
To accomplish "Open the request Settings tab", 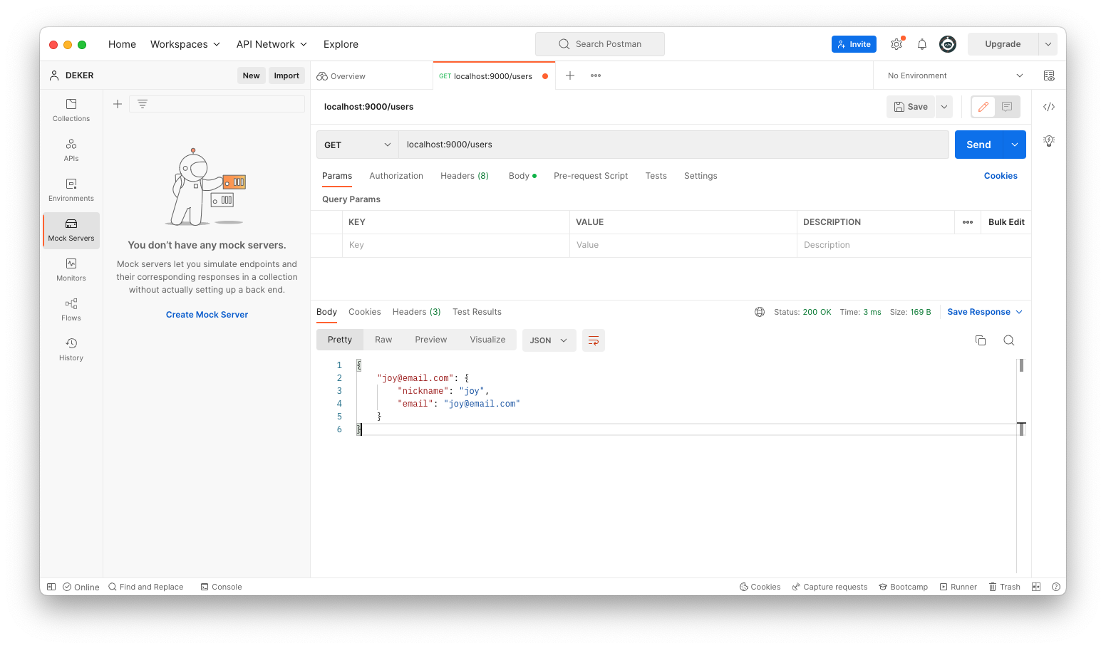I will 701,176.
